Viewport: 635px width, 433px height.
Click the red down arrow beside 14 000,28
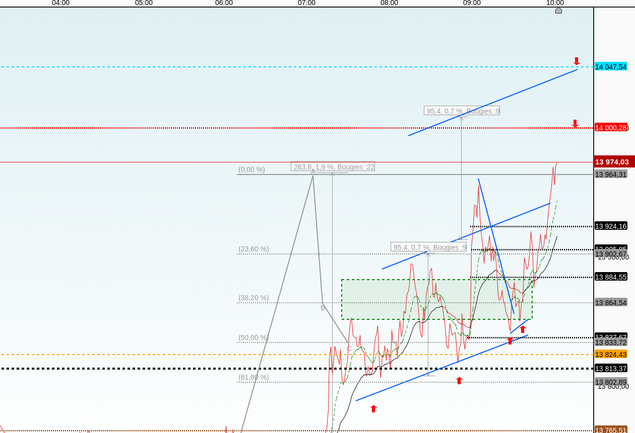(x=575, y=124)
